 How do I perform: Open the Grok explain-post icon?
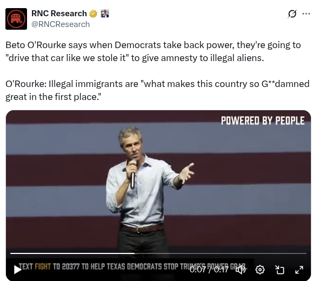click(292, 14)
